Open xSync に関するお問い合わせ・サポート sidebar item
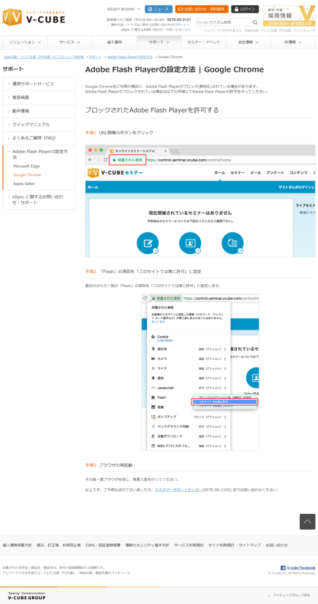The width and height of the screenshot is (318, 604). coord(39,199)
